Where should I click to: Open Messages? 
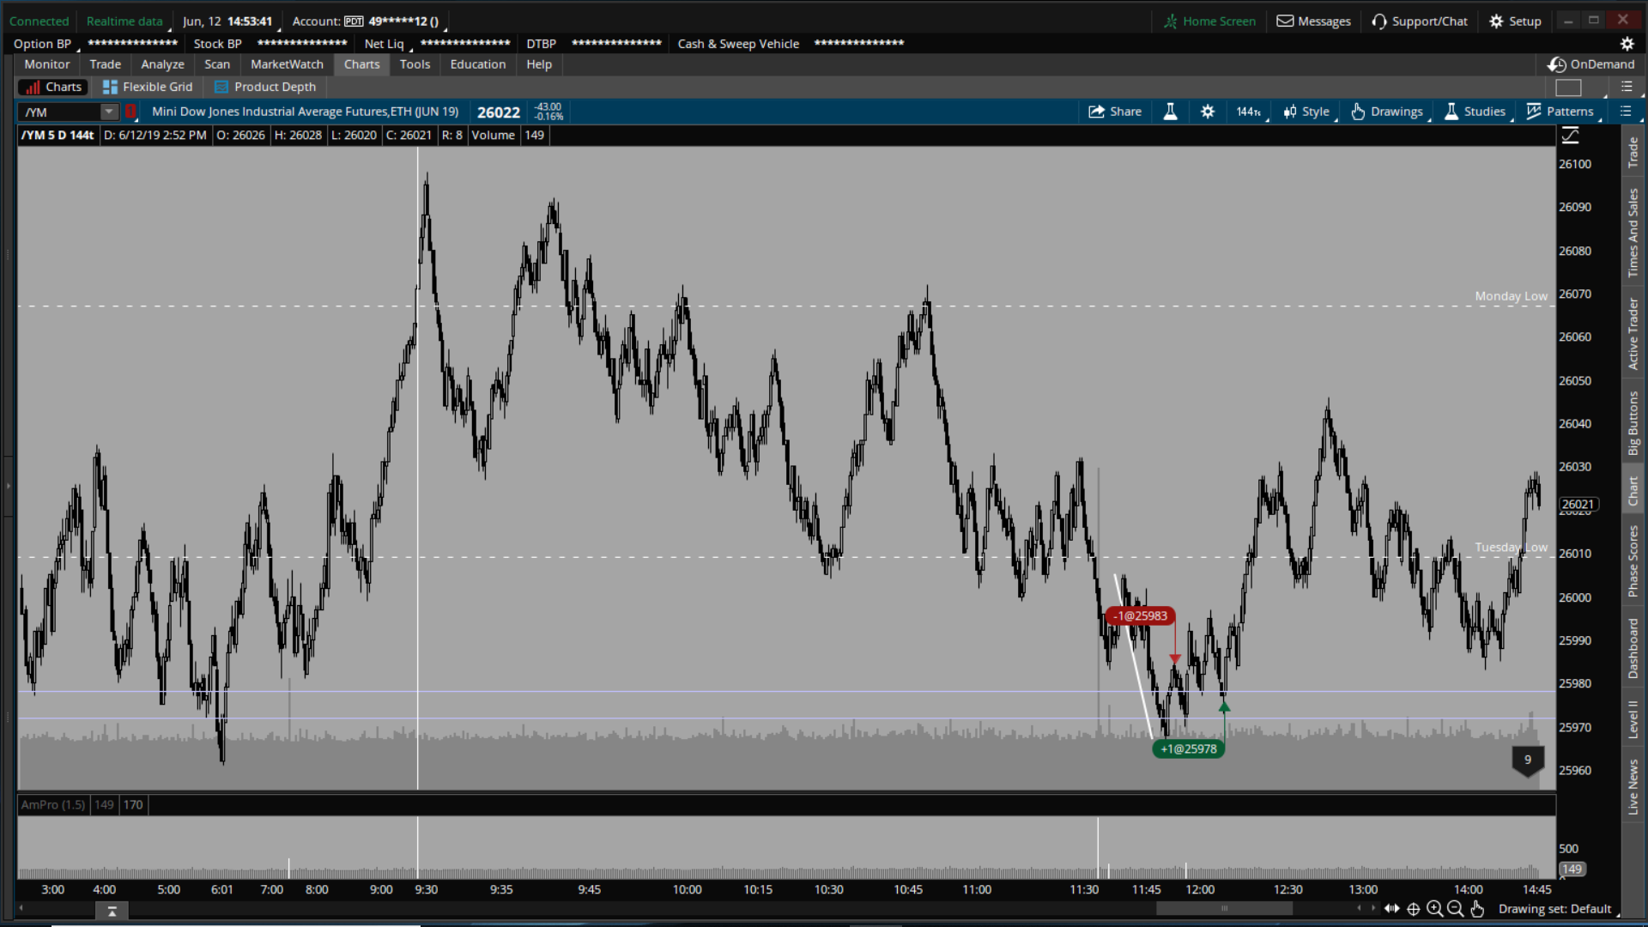[x=1314, y=21]
